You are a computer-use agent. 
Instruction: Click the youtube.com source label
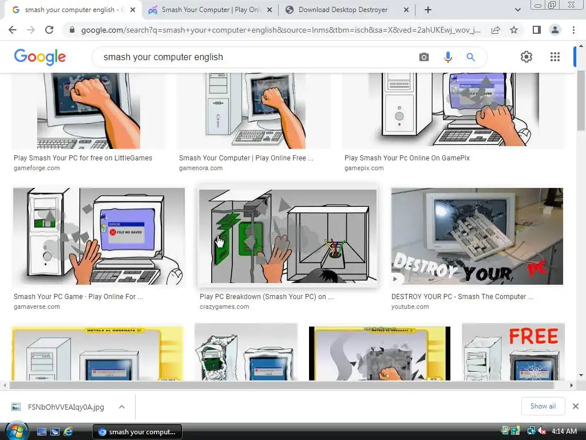(410, 307)
